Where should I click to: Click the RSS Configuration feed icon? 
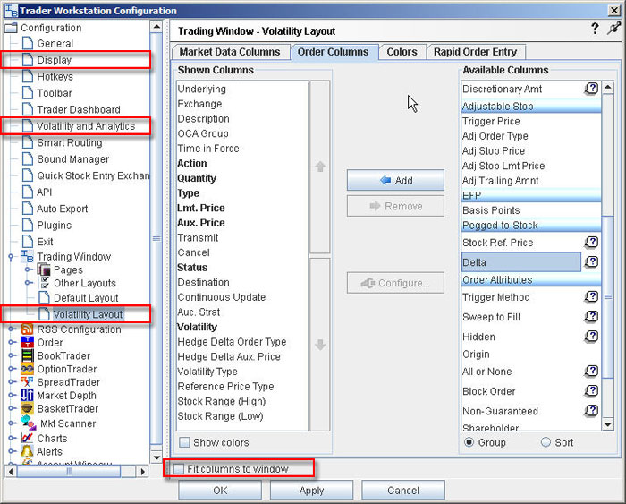(27, 329)
